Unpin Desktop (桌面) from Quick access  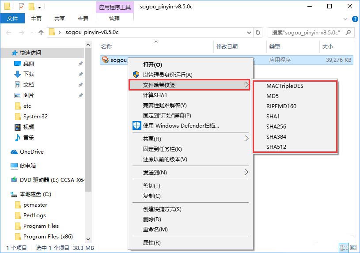click(80, 64)
